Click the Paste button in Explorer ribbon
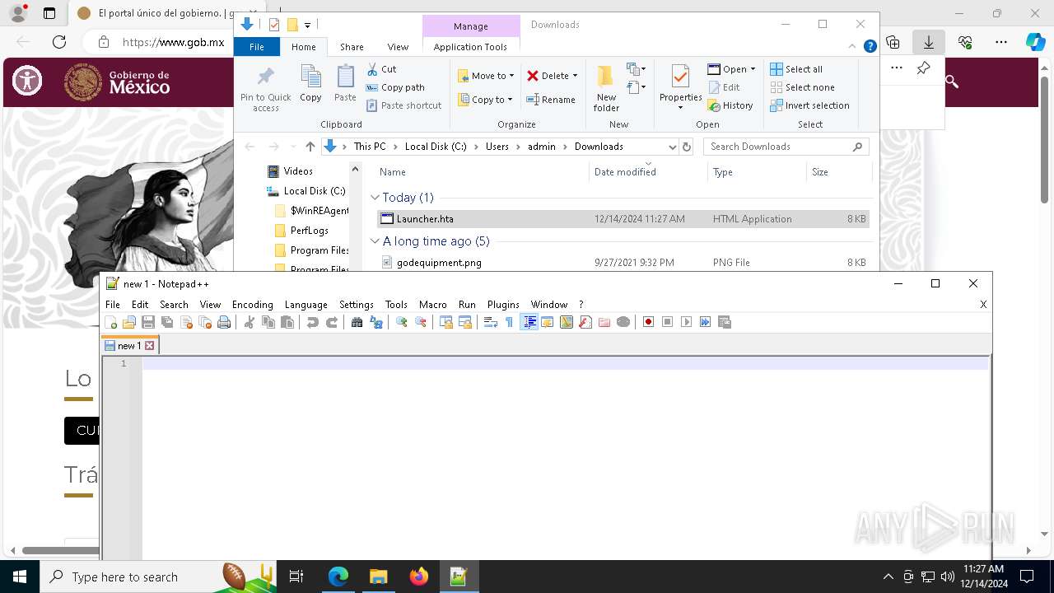This screenshot has height=593, width=1054. click(345, 84)
